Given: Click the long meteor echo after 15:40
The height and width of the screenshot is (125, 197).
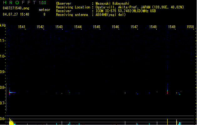Looking at the screenshot, I should pyautogui.click(x=12, y=92).
